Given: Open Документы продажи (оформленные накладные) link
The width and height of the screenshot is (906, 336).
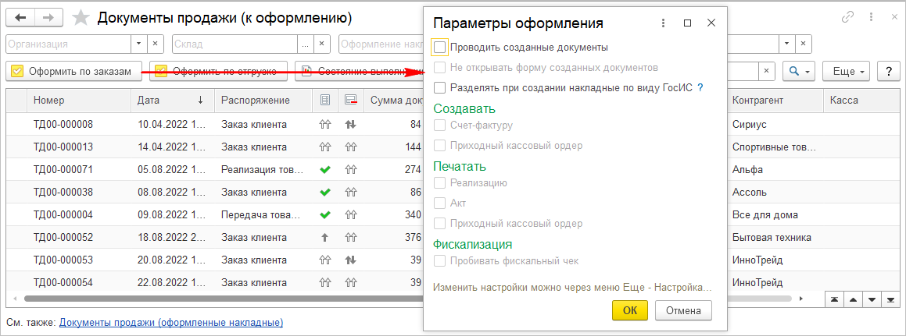Looking at the screenshot, I should pyautogui.click(x=171, y=322).
